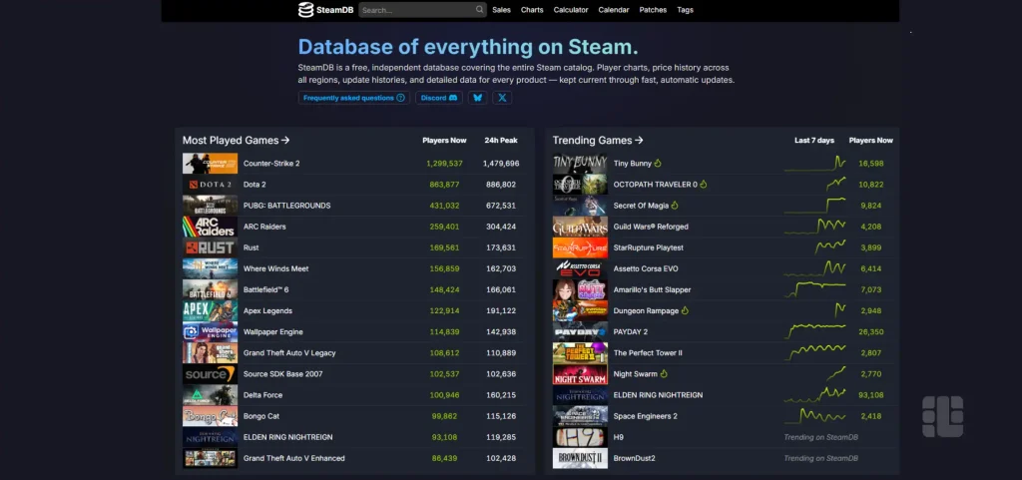This screenshot has width=1022, height=480.
Task: Click the fire icon beside OCTOPATH TRAVELER 0
Action: [x=704, y=185]
